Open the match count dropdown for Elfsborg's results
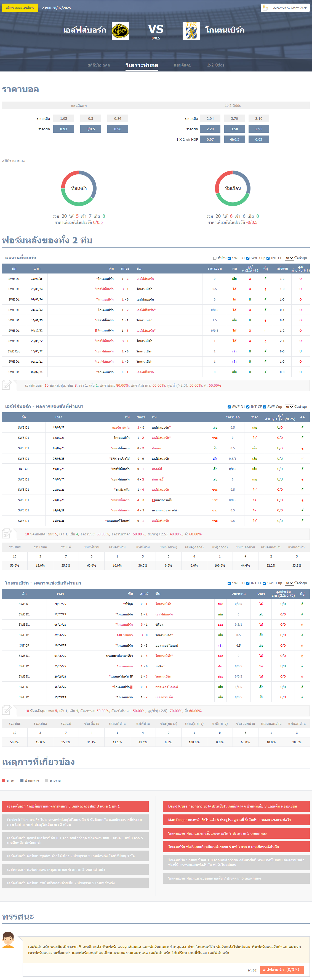Viewport: 312px width, 980px height. coord(289,407)
